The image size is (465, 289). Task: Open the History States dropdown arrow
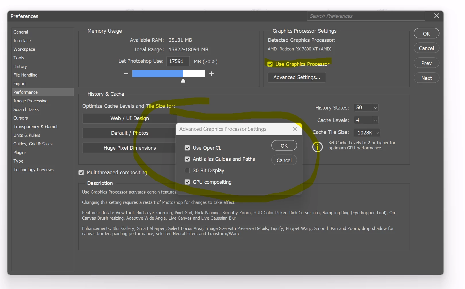coord(375,108)
